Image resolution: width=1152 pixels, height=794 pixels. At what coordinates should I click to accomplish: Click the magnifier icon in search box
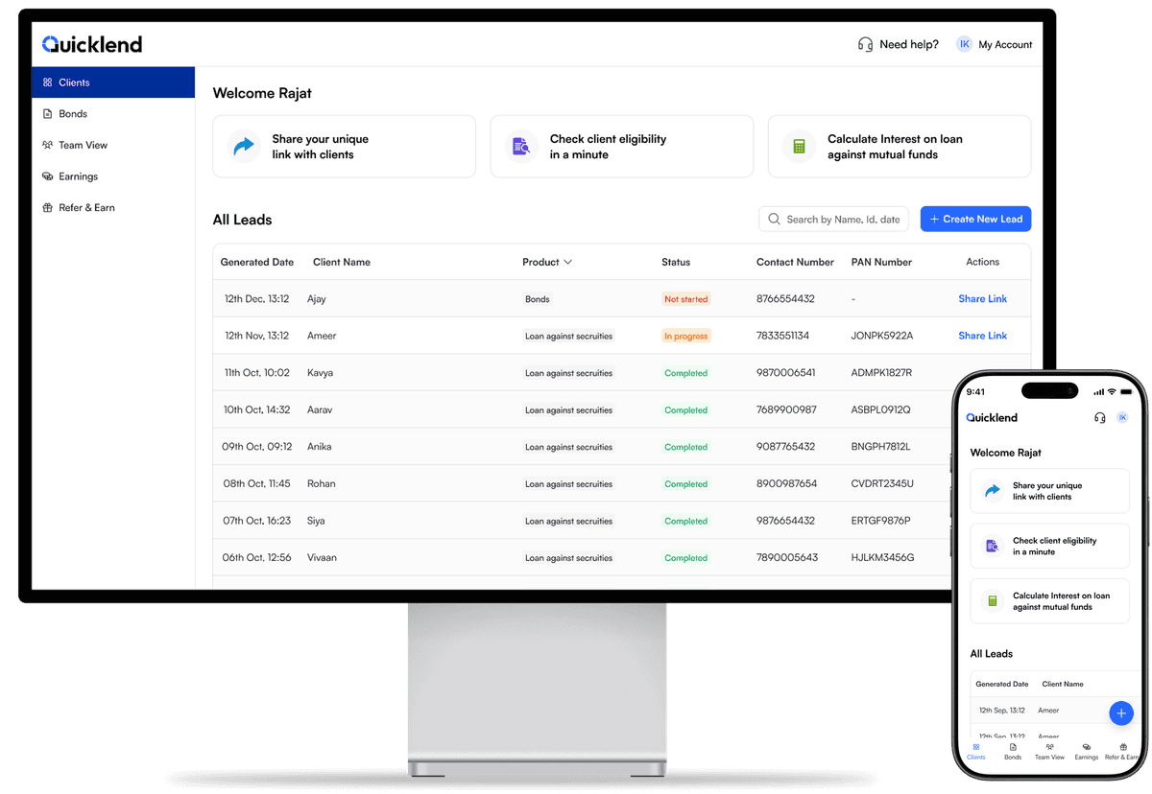click(774, 220)
